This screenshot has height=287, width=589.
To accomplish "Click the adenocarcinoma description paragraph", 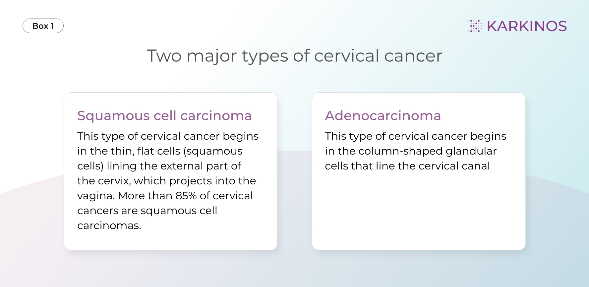I will tap(416, 151).
